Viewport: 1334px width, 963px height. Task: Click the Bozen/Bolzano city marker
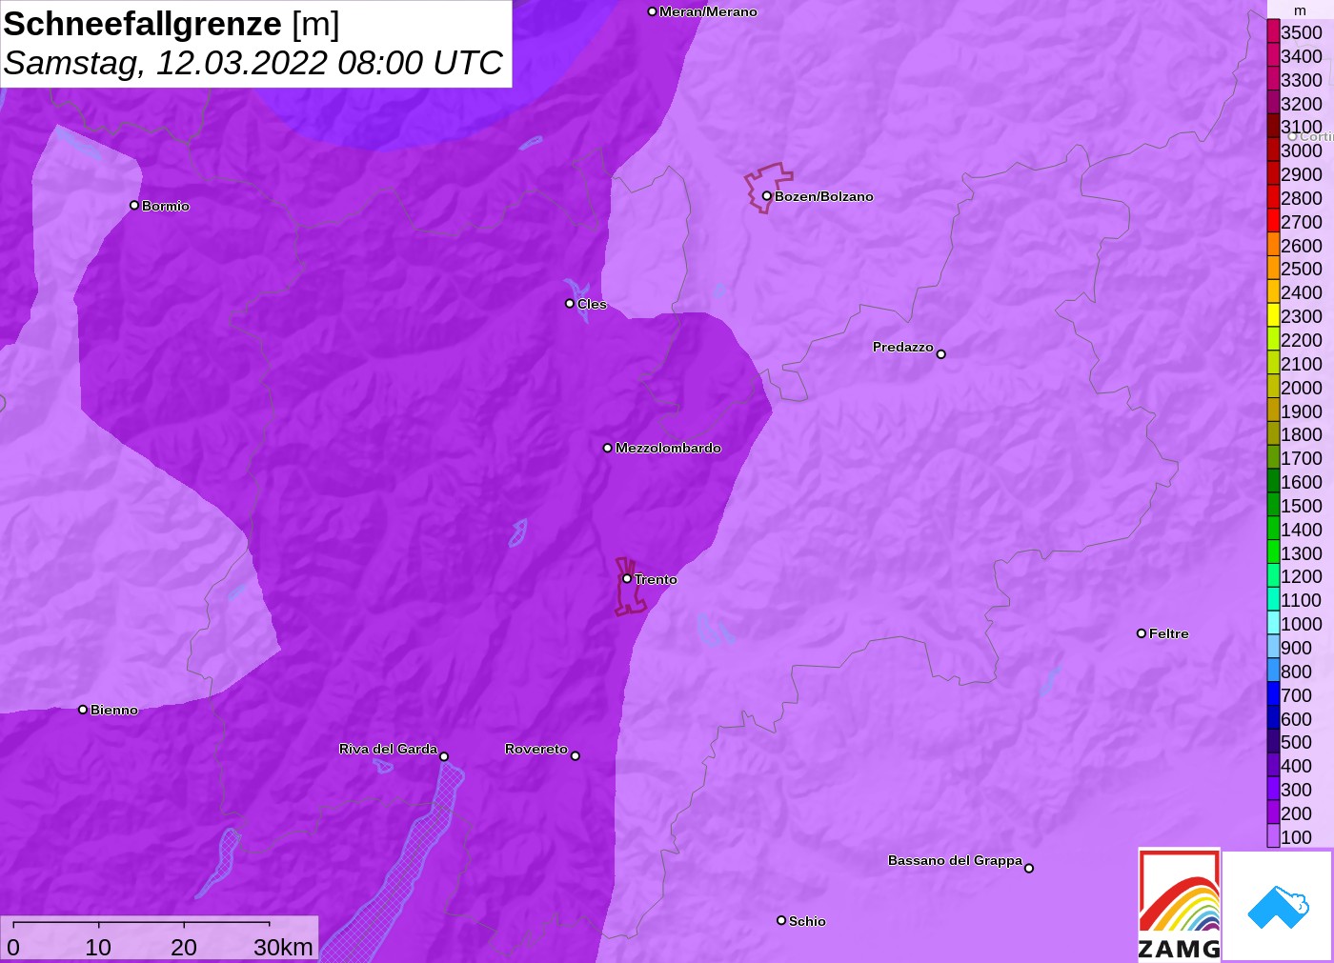click(x=766, y=196)
